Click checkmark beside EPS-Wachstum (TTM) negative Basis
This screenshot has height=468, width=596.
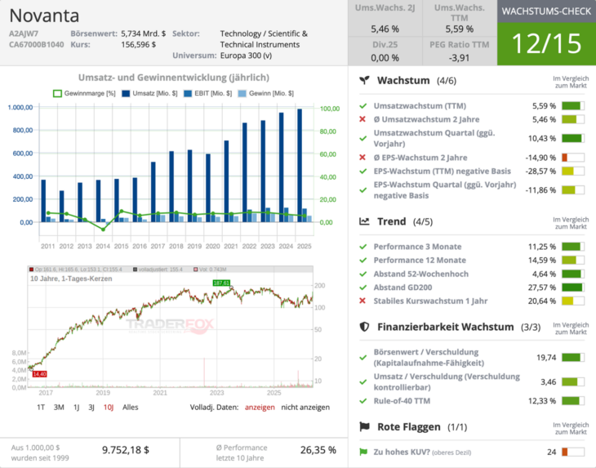pos(363,171)
